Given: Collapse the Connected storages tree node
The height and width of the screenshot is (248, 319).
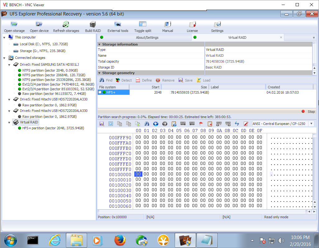Looking at the screenshot, I should click(x=4, y=58).
